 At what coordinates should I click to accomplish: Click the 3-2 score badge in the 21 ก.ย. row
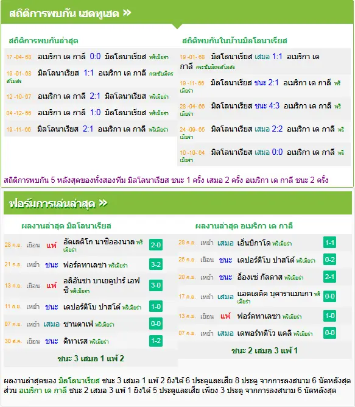click(x=156, y=264)
